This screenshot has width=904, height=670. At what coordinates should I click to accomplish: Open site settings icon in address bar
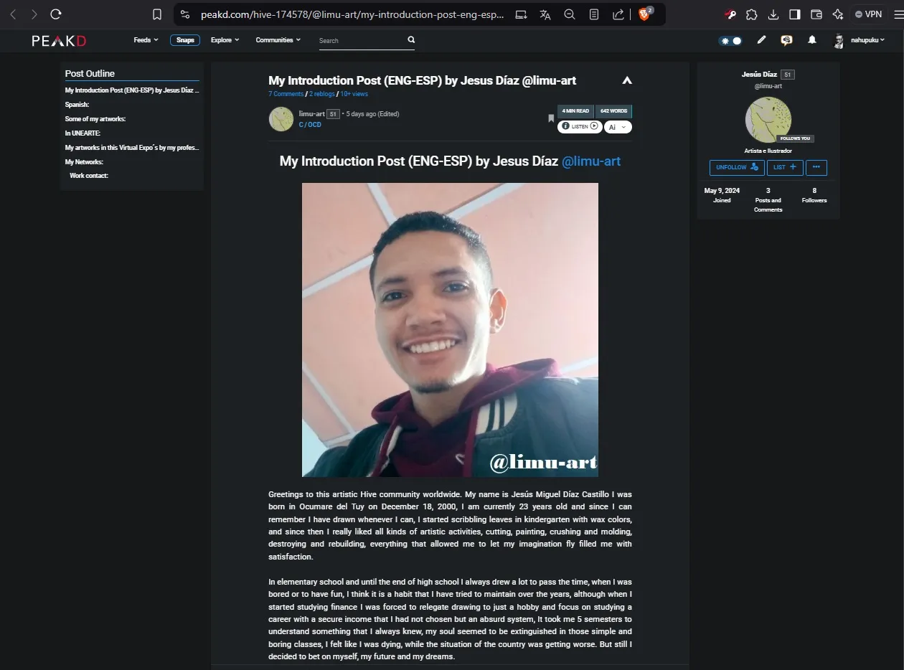pos(184,14)
